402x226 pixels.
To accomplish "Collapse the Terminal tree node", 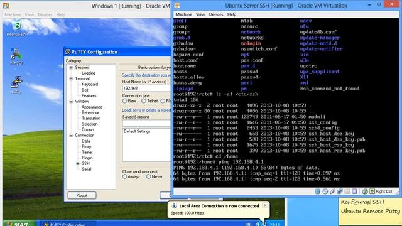I will point(71,79).
